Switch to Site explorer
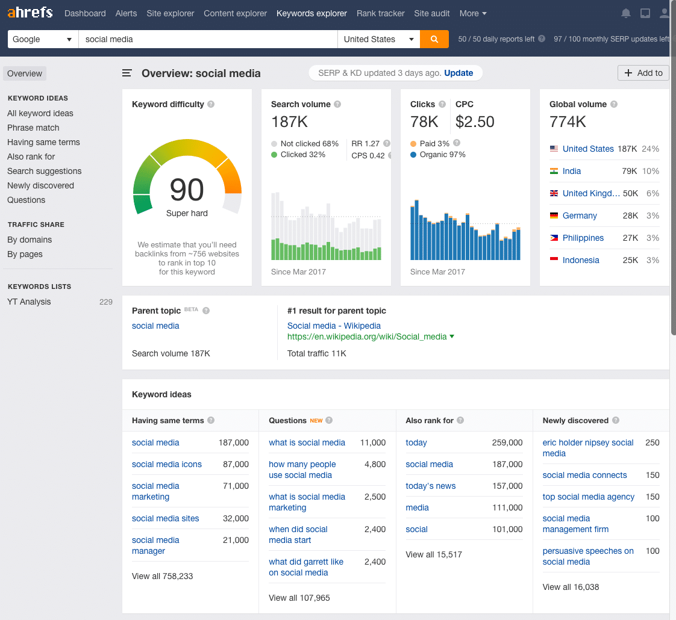Image resolution: width=676 pixels, height=620 pixels. click(171, 13)
